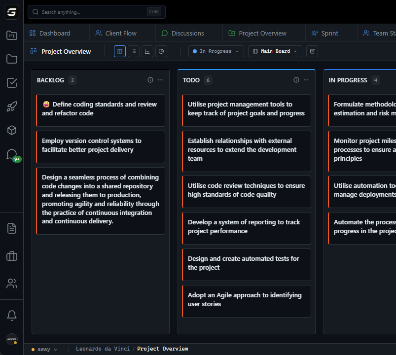Open the document notes icon in sidebar
The image size is (396, 355).
coord(11,228)
